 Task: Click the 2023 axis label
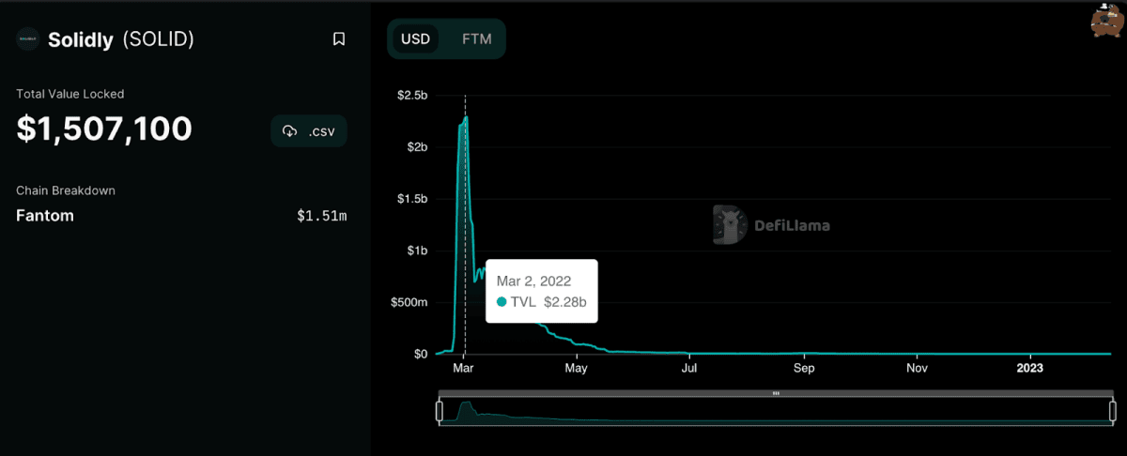[x=1031, y=369]
